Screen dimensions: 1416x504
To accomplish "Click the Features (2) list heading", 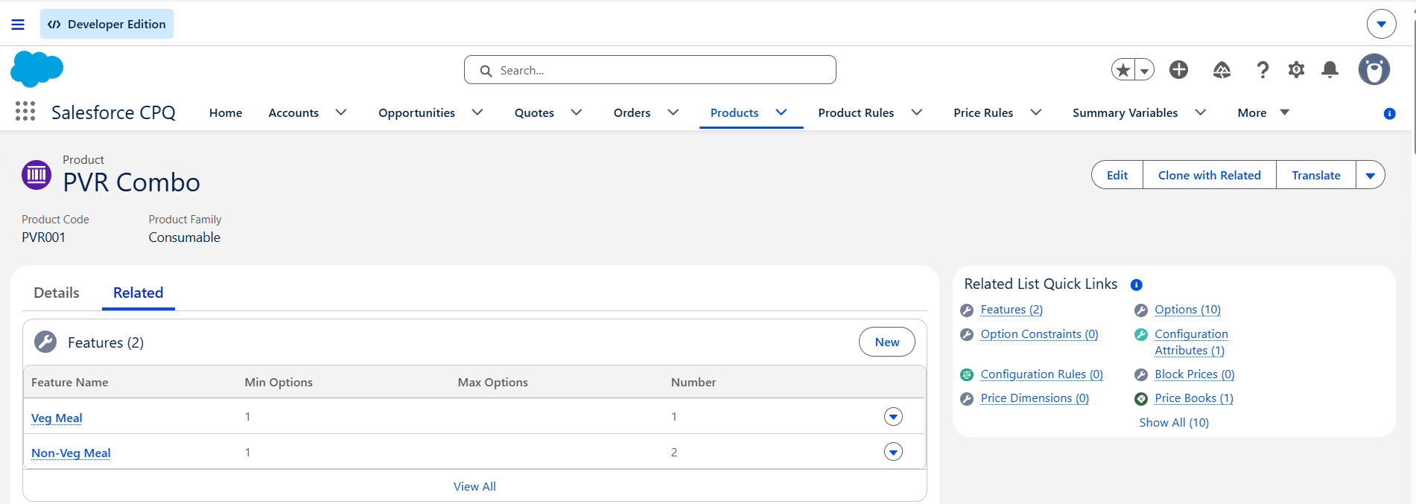I will tap(106, 342).
